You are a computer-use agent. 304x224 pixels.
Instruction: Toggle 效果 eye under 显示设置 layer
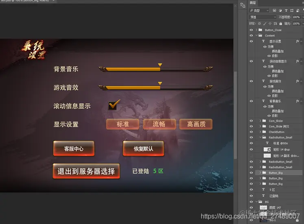tap(265, 47)
